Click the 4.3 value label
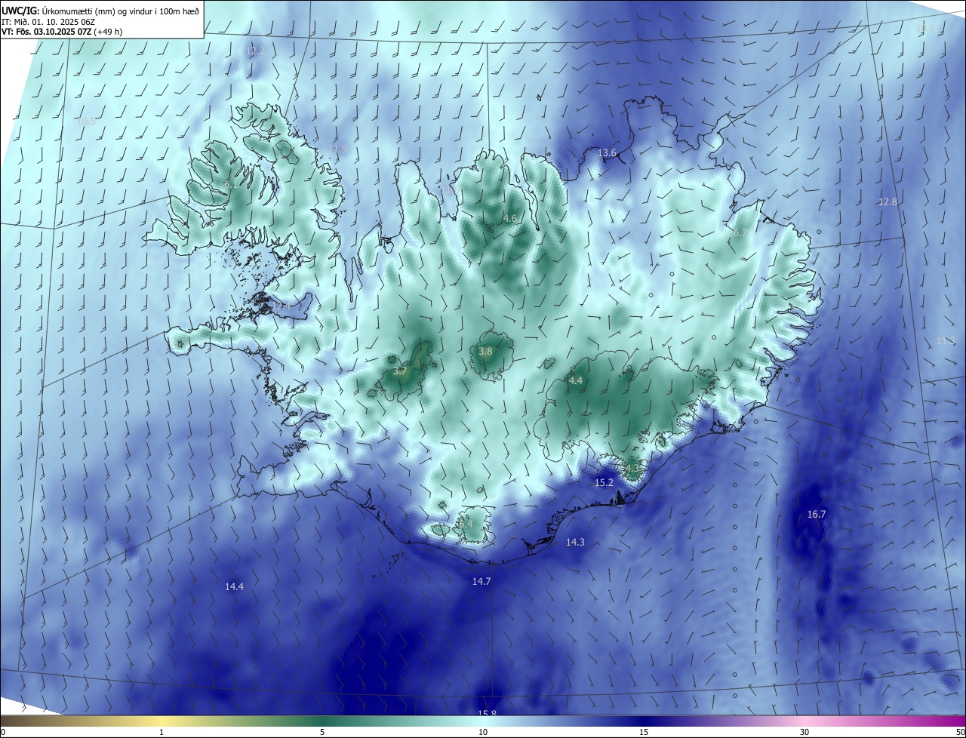Image resolution: width=966 pixels, height=738 pixels. tap(632, 468)
